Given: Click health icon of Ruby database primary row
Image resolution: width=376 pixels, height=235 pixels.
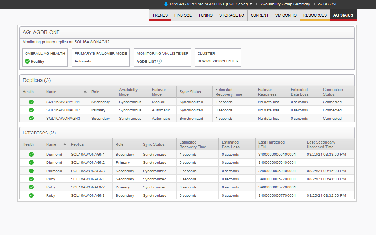Looking at the screenshot, I should pos(31,187).
